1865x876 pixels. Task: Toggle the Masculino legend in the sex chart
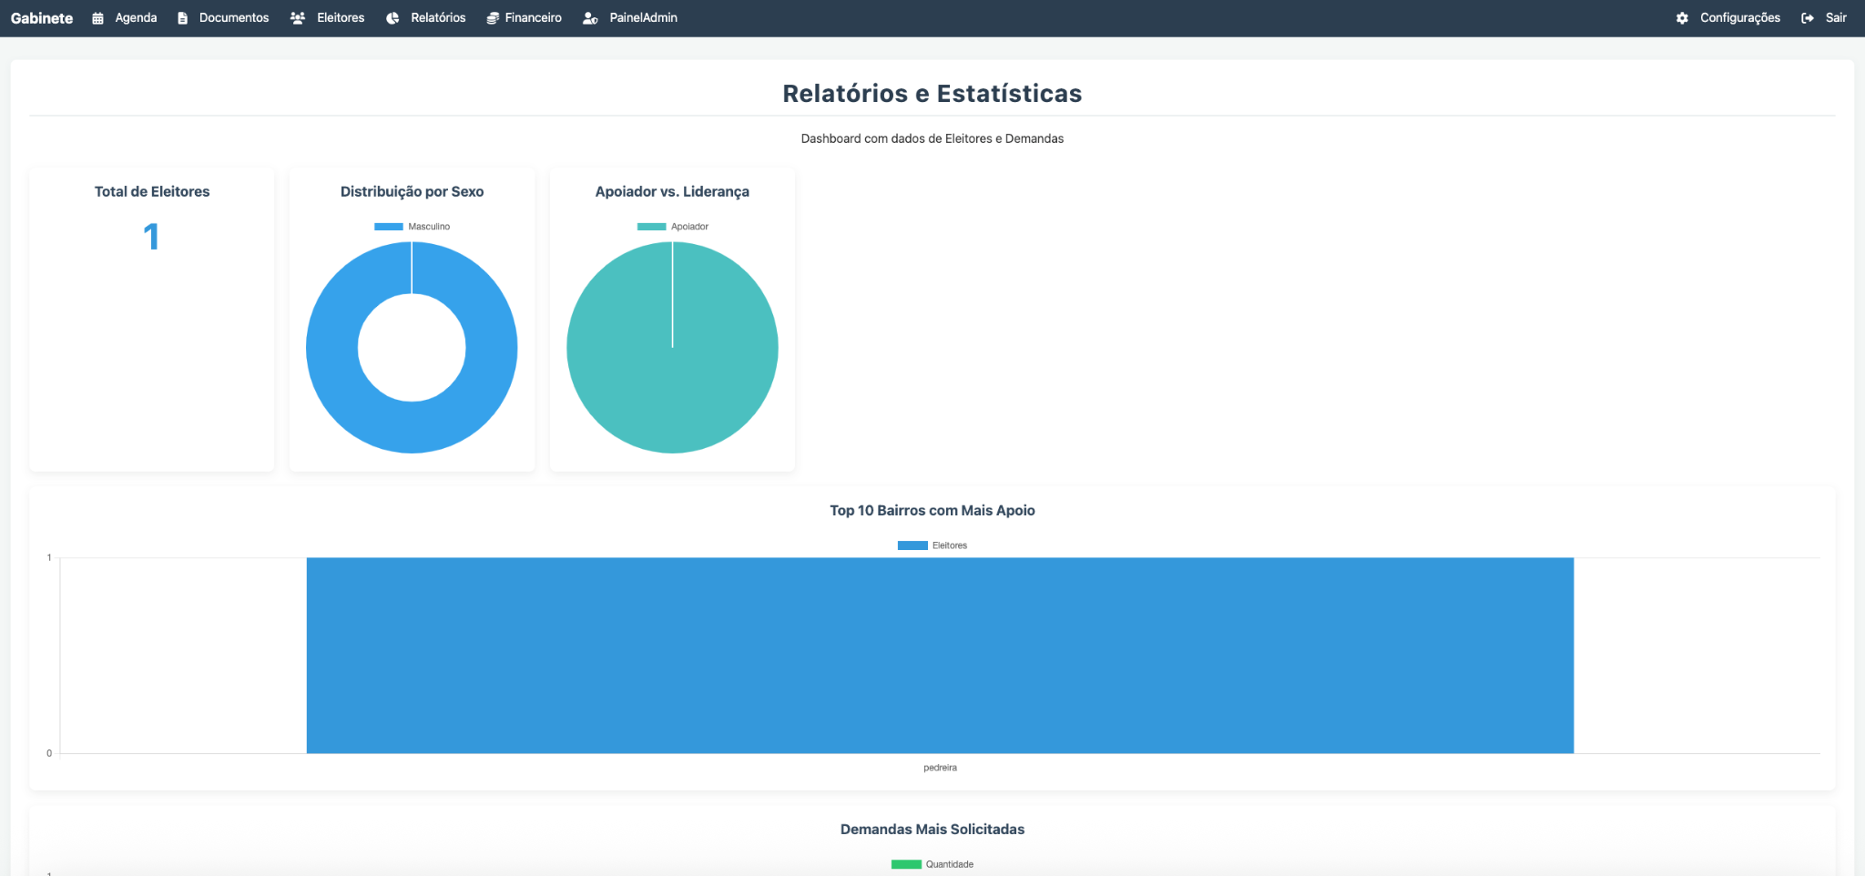point(413,227)
